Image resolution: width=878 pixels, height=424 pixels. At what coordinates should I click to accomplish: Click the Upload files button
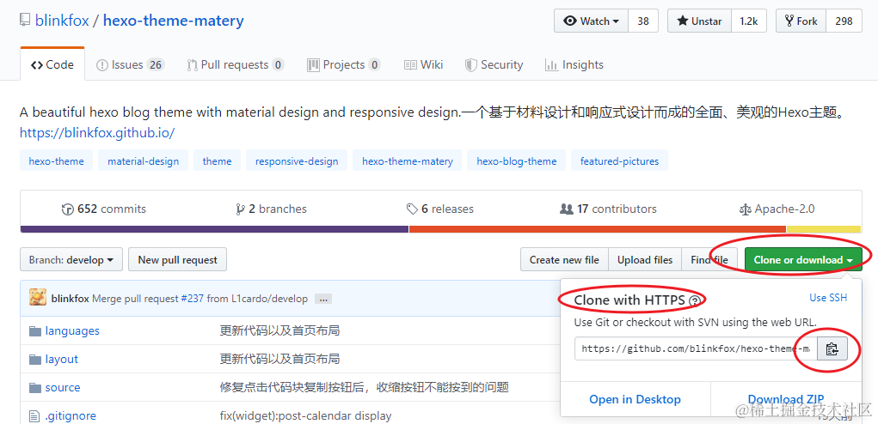pyautogui.click(x=645, y=260)
